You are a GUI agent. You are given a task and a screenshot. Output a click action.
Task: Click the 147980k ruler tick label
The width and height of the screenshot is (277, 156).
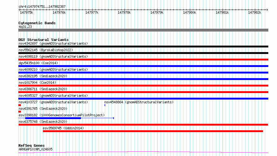[x=190, y=12]
